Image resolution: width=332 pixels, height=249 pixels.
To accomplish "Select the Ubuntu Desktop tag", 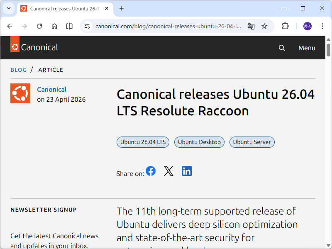I will [x=199, y=142].
